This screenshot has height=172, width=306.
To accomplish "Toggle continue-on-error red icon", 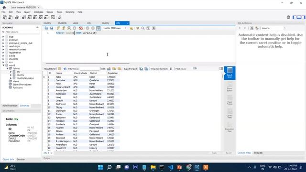I will click(x=81, y=28).
